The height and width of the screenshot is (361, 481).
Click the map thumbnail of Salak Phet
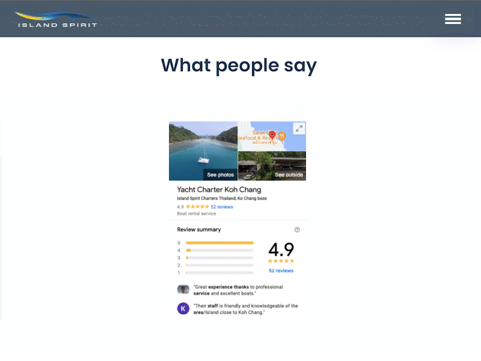tap(272, 137)
